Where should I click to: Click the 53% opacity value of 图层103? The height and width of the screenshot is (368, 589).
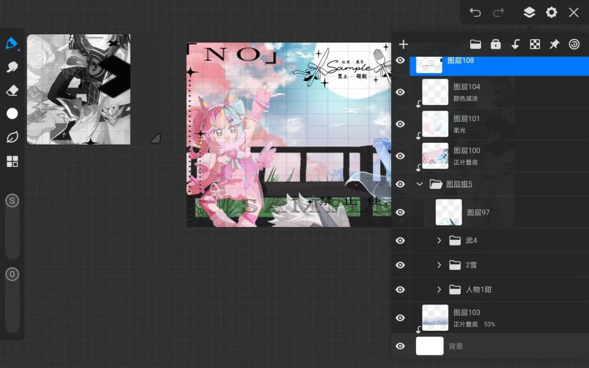489,324
